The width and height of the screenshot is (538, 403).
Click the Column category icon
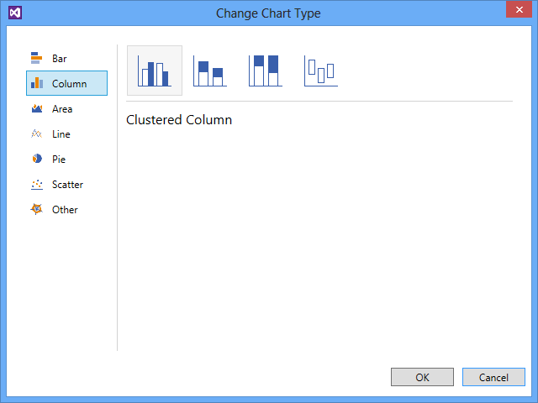coord(36,83)
